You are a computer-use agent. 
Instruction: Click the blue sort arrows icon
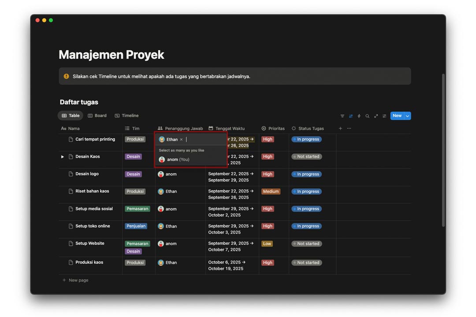pos(351,116)
